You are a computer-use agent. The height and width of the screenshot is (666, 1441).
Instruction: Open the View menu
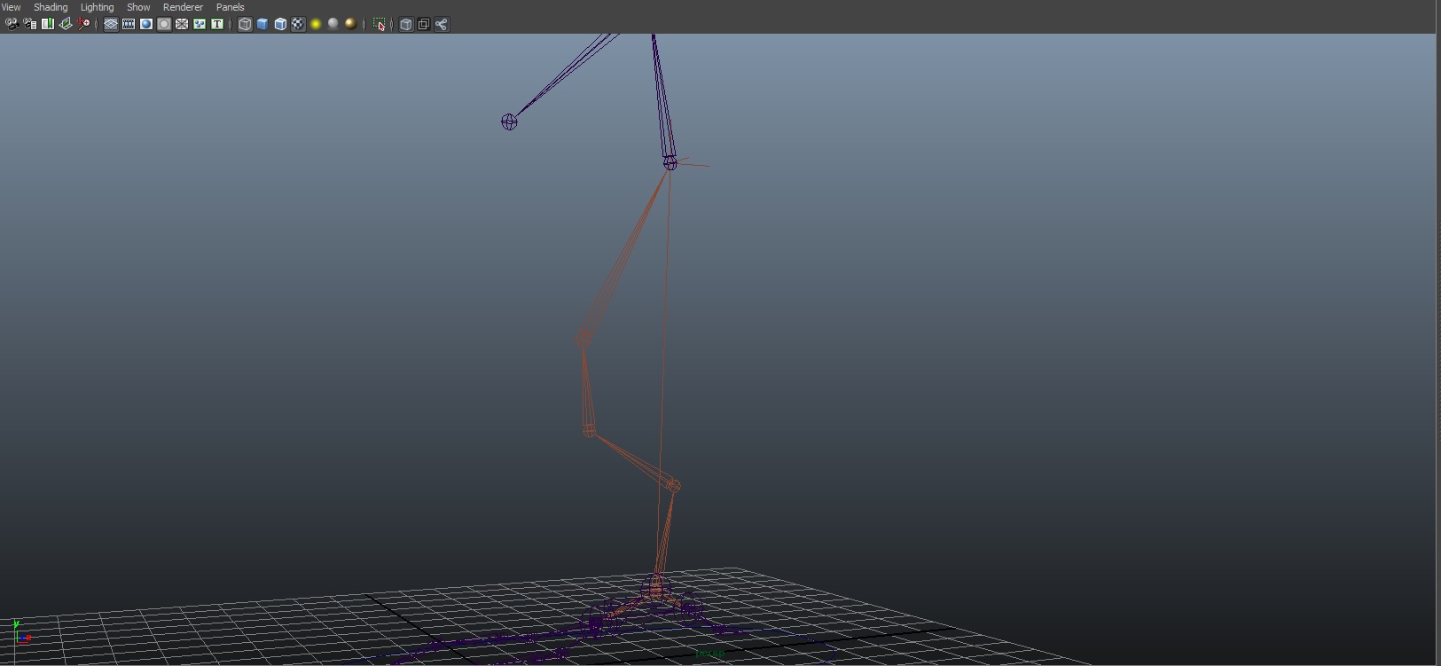[x=12, y=7]
